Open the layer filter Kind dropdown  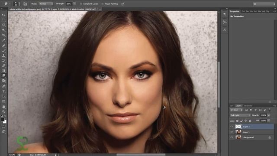click(x=236, y=110)
